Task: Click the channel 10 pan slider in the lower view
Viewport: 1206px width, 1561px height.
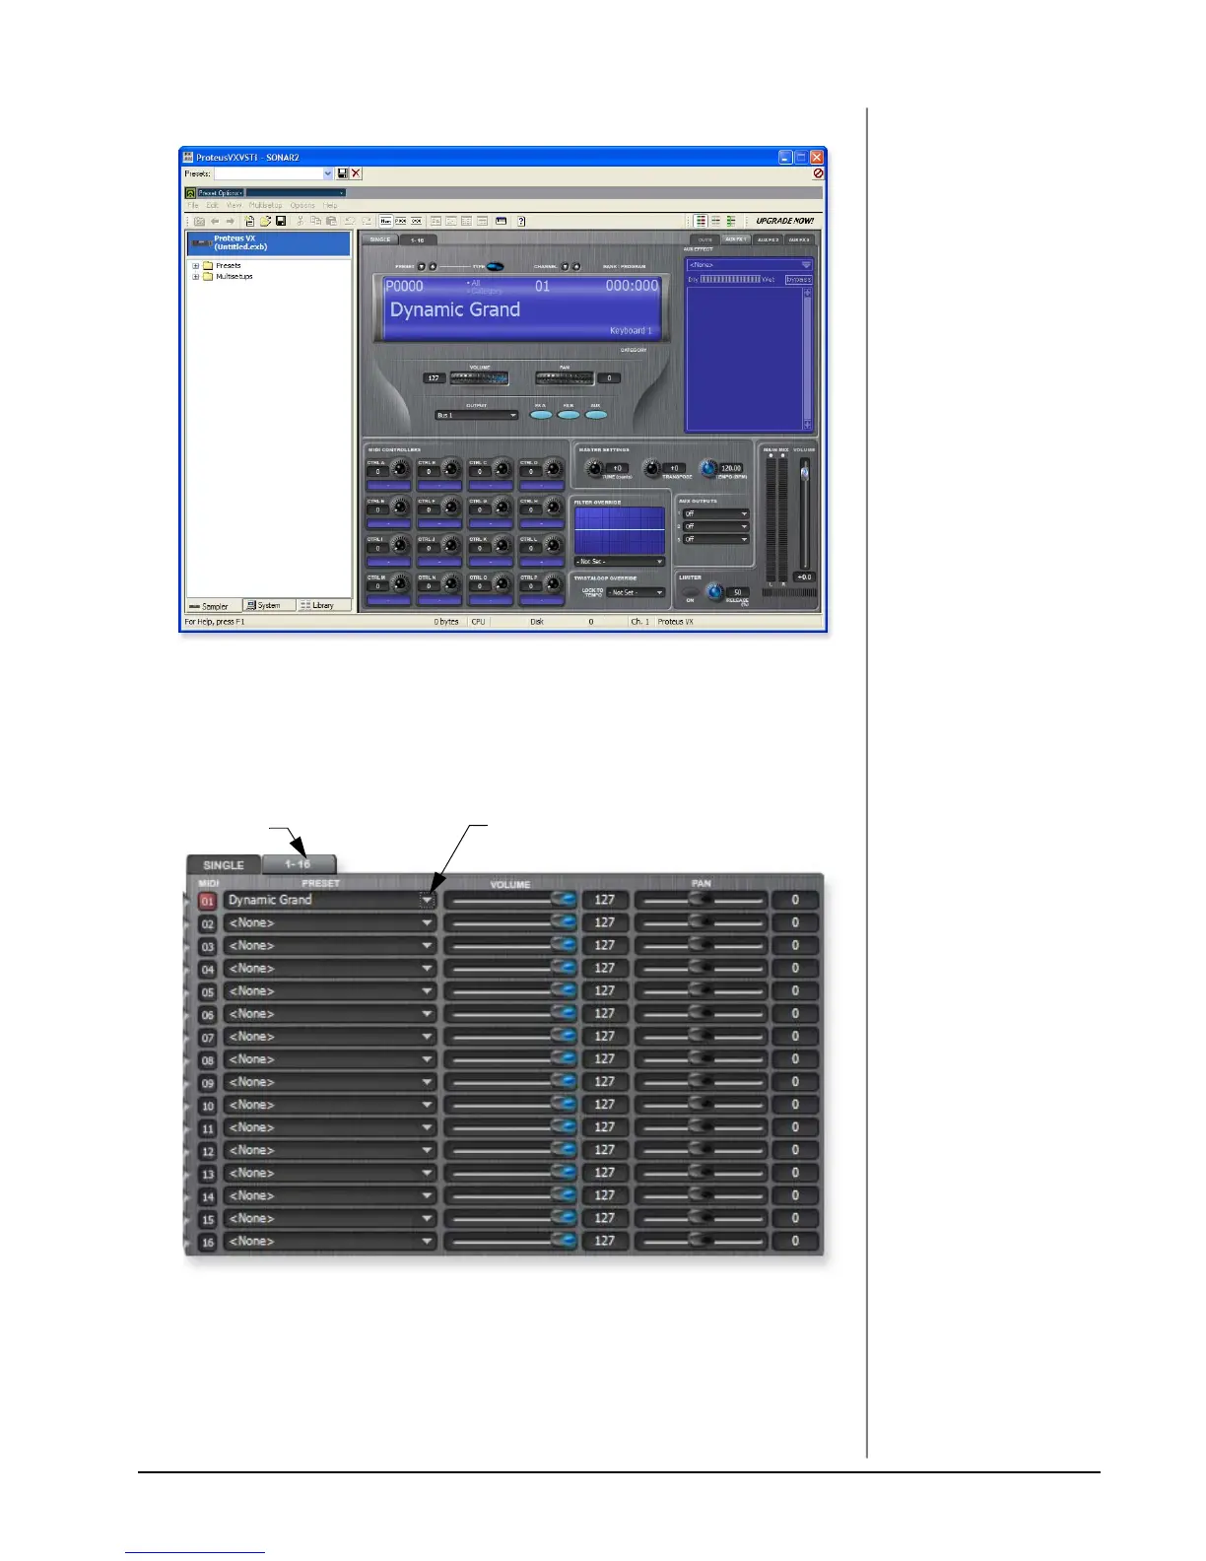Action: pos(701,1105)
